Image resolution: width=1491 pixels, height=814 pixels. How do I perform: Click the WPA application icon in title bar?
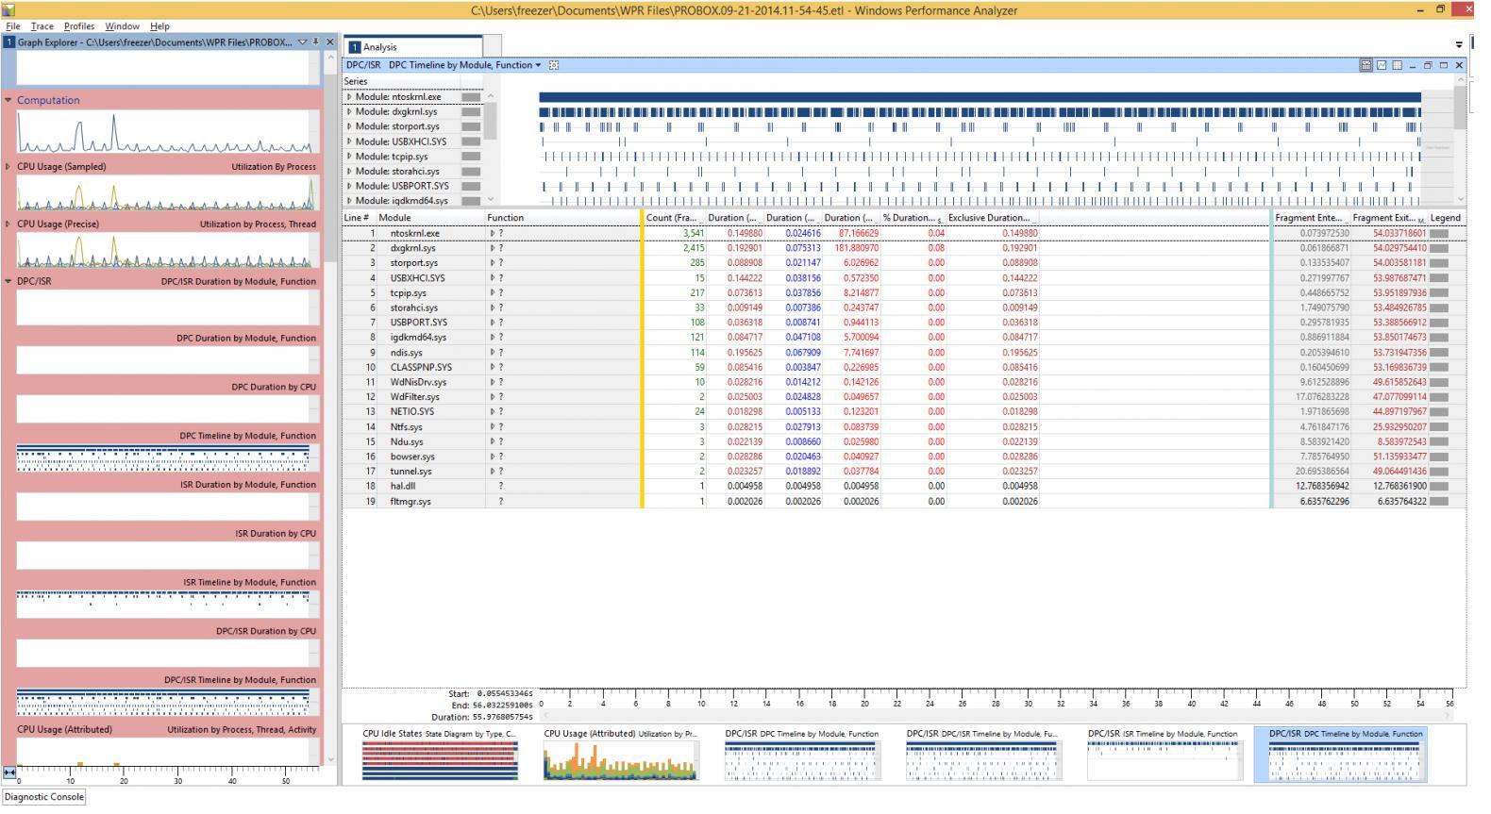(x=8, y=10)
